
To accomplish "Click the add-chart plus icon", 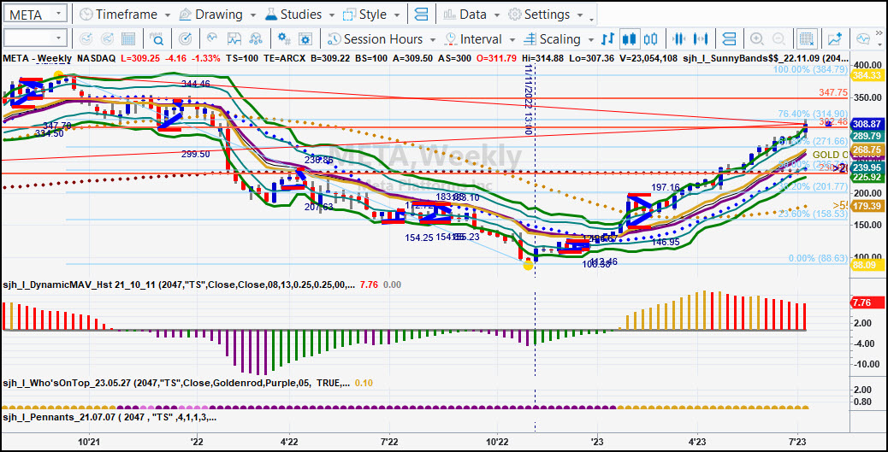I will (834, 39).
